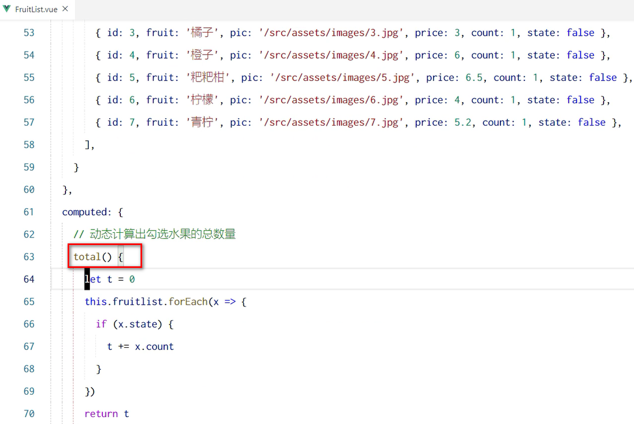Click line number 70 in gutter

tap(29, 414)
